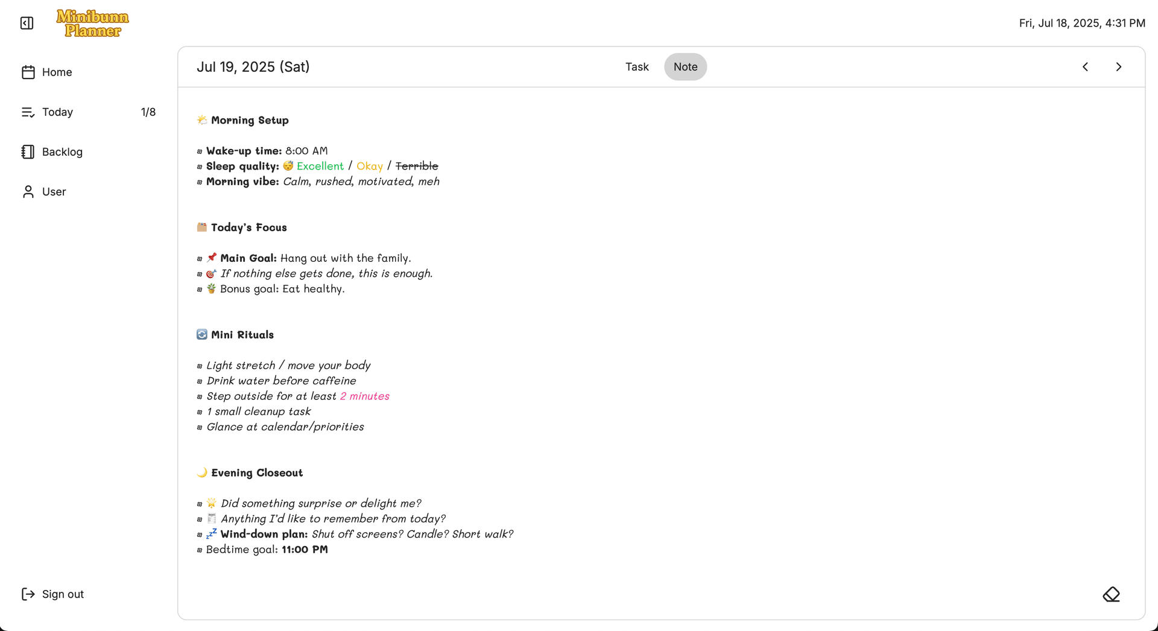Click the User profile icon
Image resolution: width=1158 pixels, height=631 pixels.
pos(28,192)
